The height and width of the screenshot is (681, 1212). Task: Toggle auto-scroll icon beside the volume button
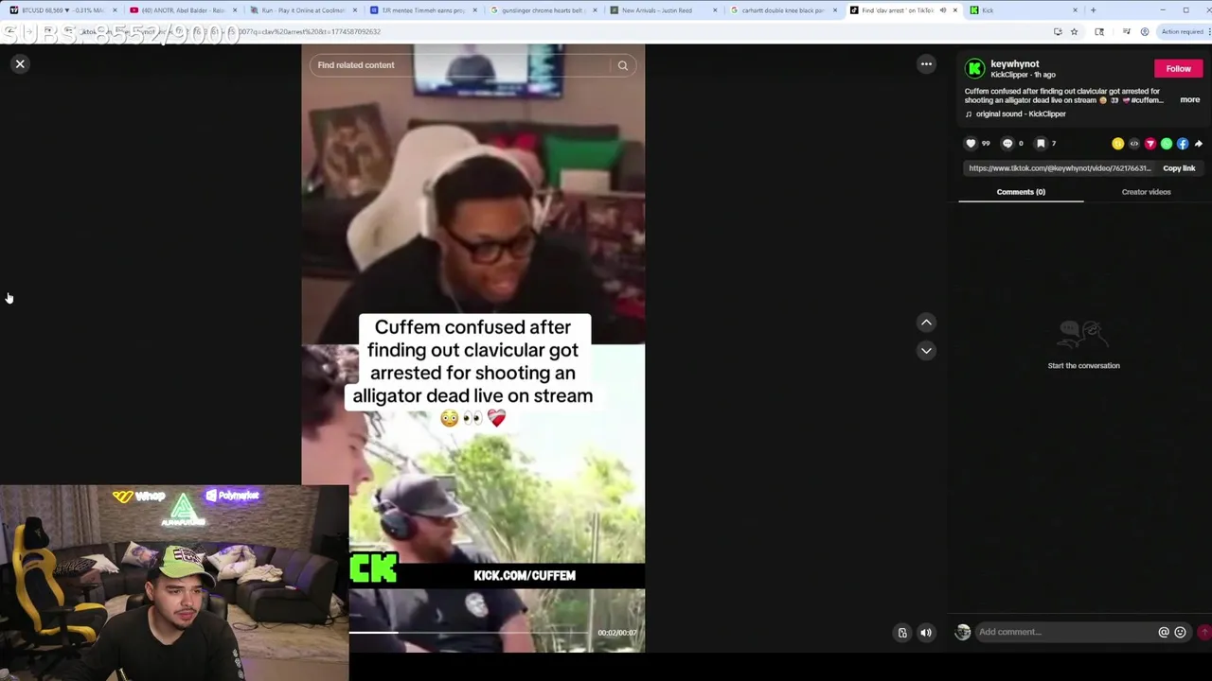pos(902,633)
